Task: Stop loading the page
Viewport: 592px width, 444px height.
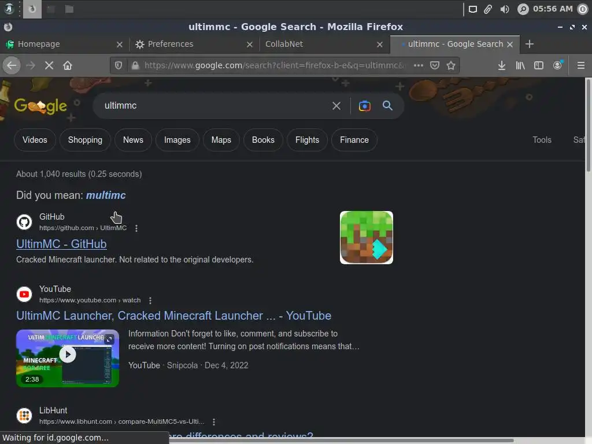Action: pyautogui.click(x=49, y=66)
